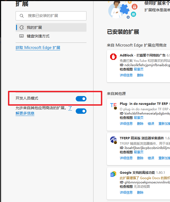Open the 获取 Microsoft Edge 扩展 link
The height and width of the screenshot is (202, 170).
[x=38, y=48]
